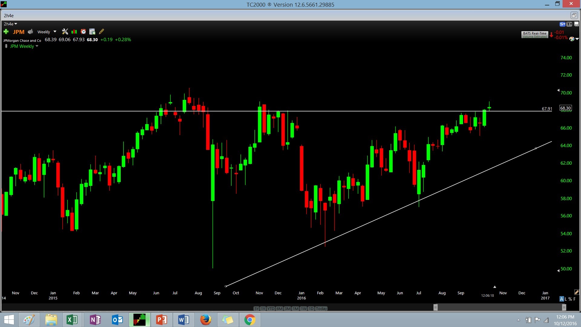Open the Windows Start button
Viewport: 581px width, 327px height.
click(x=9, y=320)
